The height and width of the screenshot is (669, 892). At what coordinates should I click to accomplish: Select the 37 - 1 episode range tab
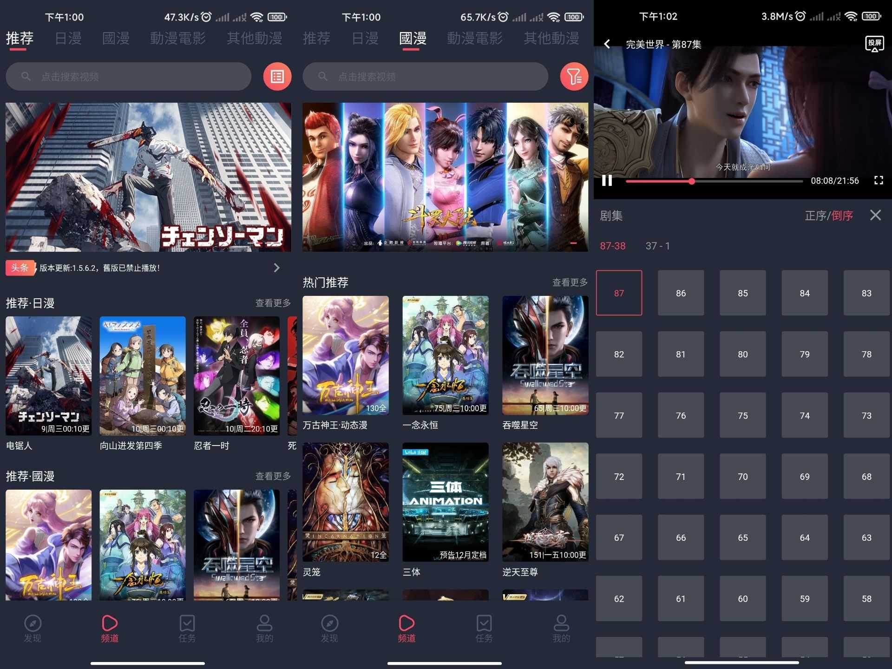tap(657, 246)
